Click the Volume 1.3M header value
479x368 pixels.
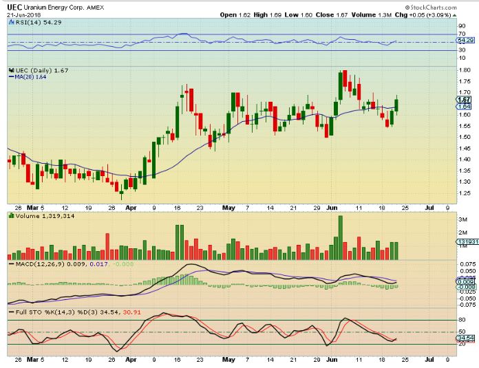pyautogui.click(x=371, y=15)
